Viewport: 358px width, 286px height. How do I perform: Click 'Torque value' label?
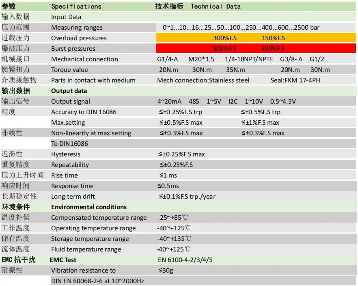[x=70, y=70]
